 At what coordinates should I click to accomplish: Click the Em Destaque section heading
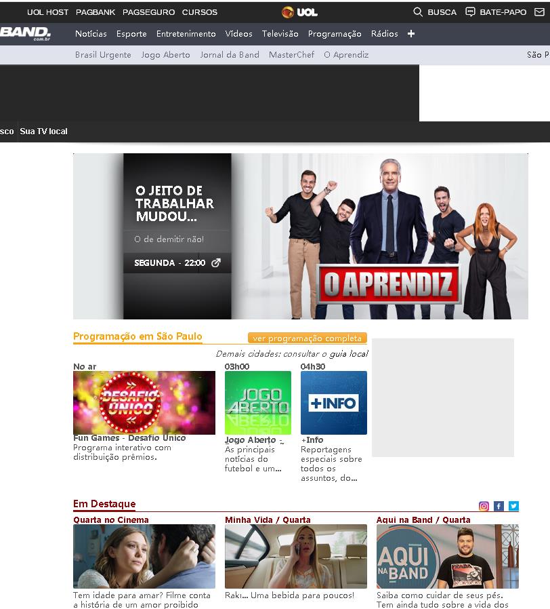[104, 504]
